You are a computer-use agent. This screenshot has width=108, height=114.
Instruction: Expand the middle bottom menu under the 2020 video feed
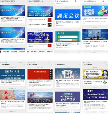point(42,52)
